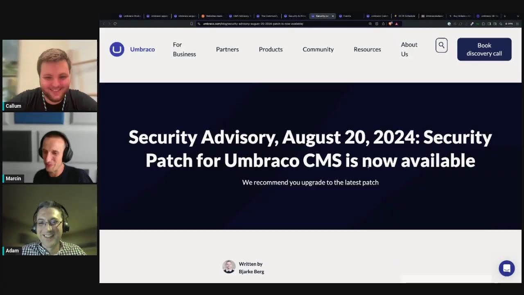Screen dimensions: 524x295
Task: Click Bjarke Berg's author avatar
Action: pyautogui.click(x=229, y=267)
